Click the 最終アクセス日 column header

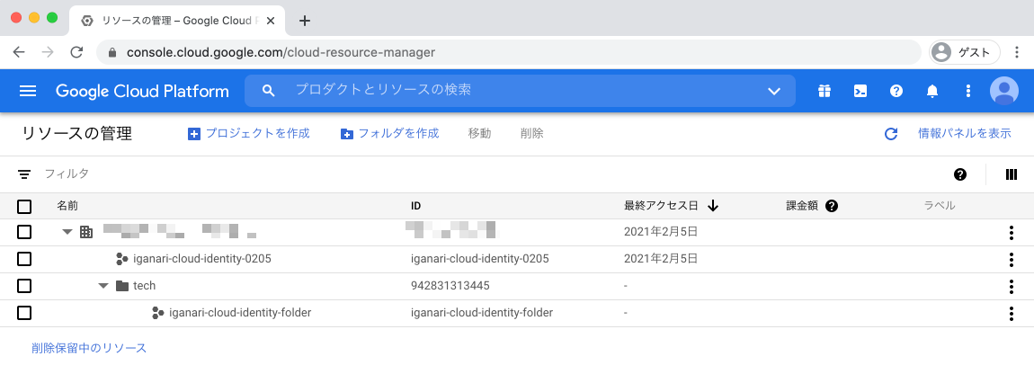point(661,206)
